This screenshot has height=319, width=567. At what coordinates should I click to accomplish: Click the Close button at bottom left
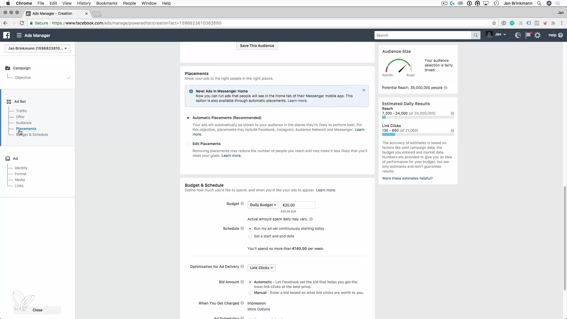tap(38, 310)
